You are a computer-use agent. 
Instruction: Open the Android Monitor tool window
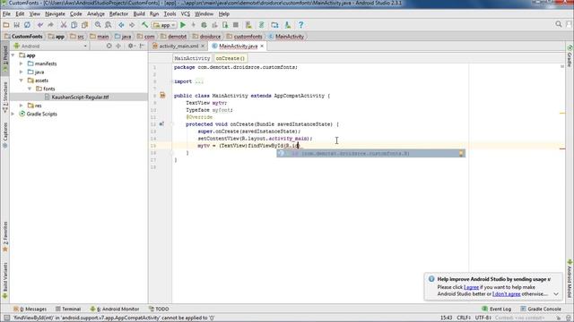coord(115,309)
